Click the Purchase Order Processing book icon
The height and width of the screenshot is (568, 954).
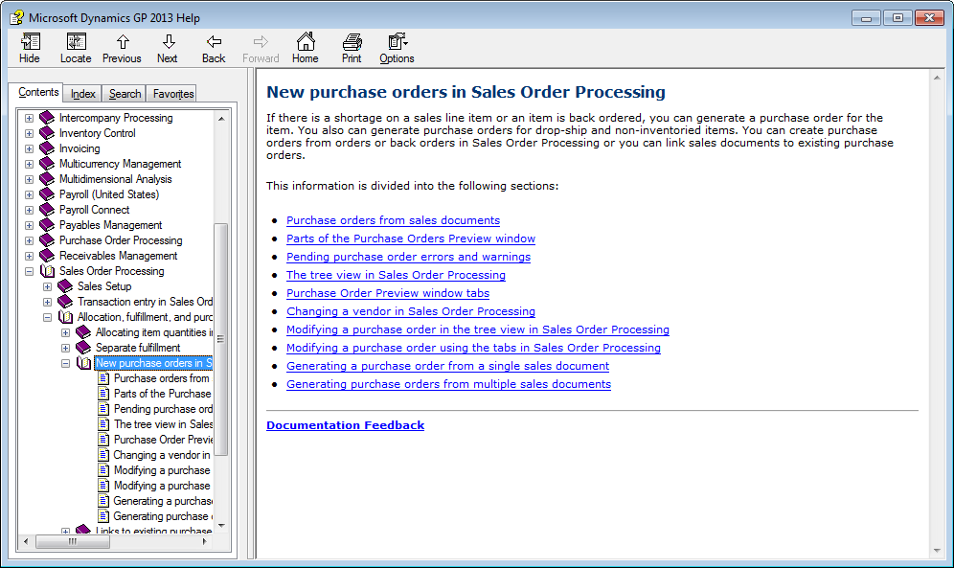(47, 240)
